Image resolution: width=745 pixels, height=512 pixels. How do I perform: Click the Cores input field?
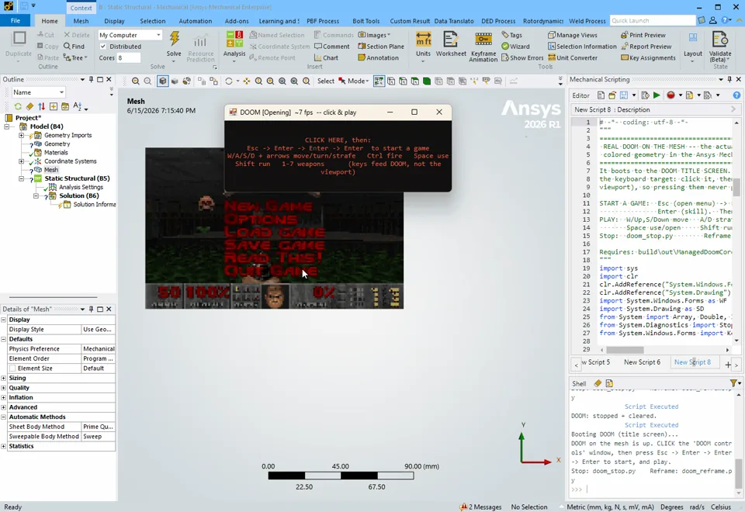pyautogui.click(x=129, y=58)
